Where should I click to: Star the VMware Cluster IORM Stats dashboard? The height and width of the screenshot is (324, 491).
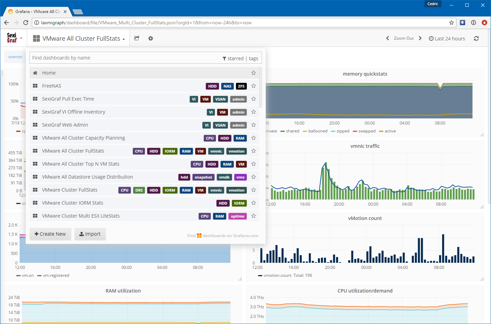pos(253,203)
